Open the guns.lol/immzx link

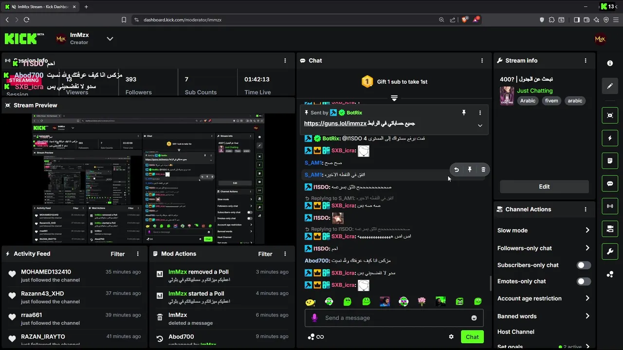coord(335,123)
